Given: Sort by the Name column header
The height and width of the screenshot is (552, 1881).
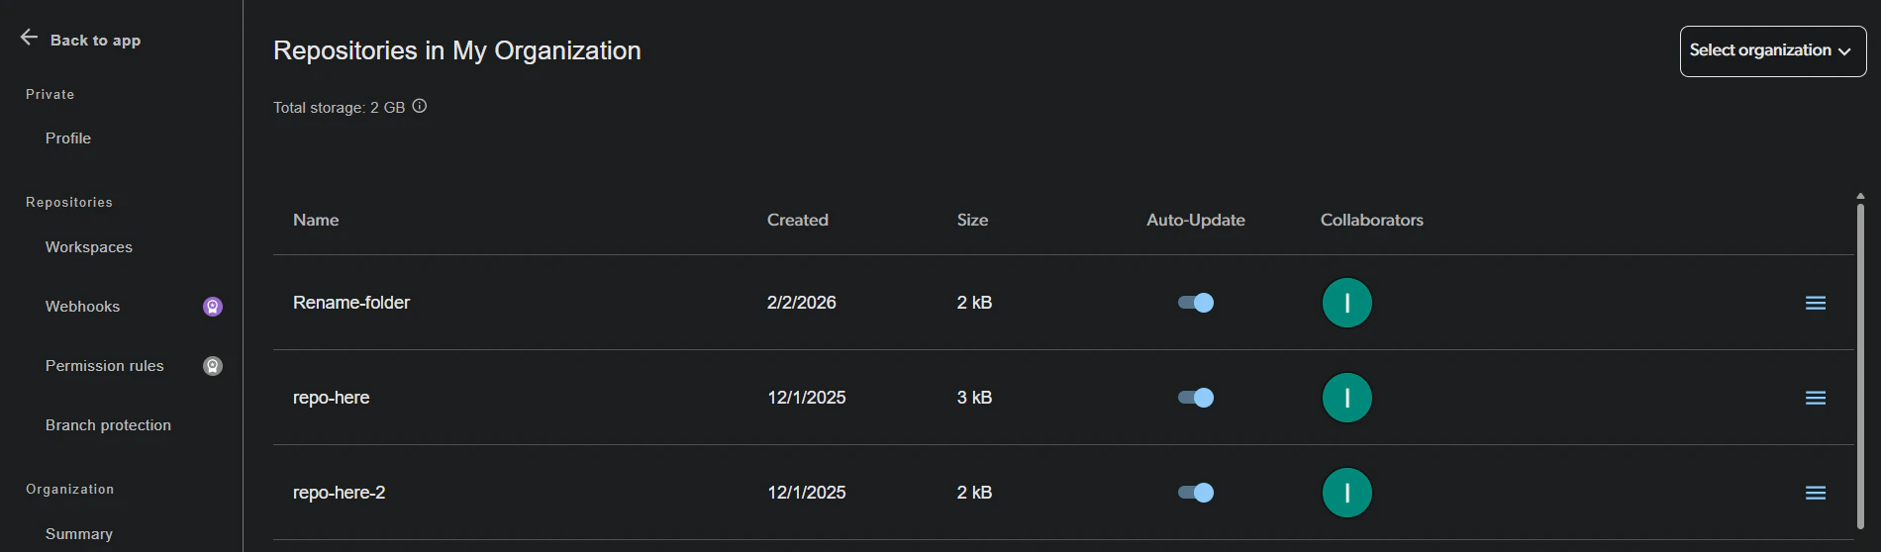Looking at the screenshot, I should coord(316,220).
